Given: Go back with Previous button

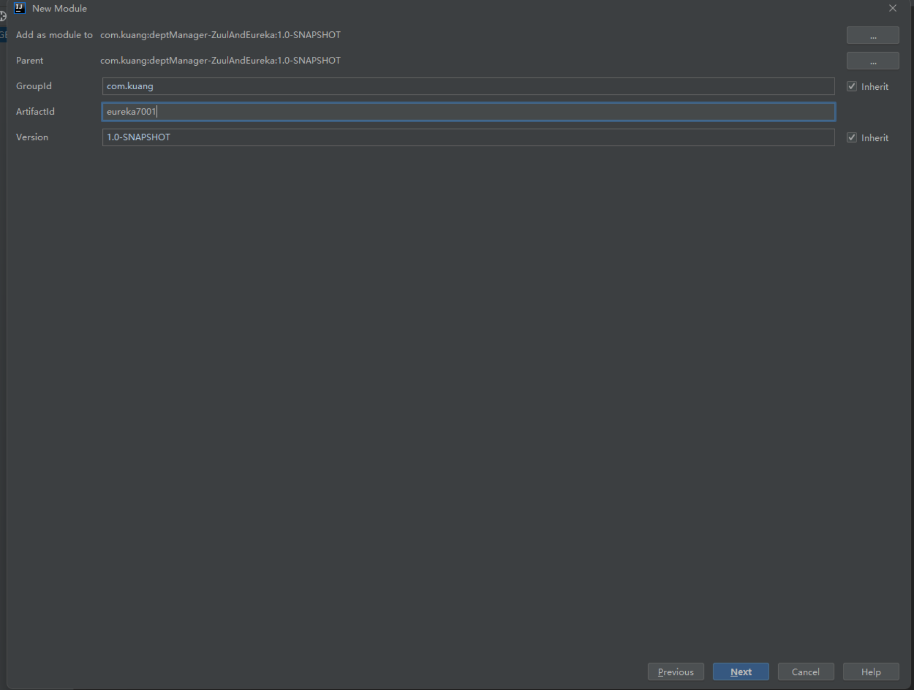Looking at the screenshot, I should pyautogui.click(x=676, y=672).
